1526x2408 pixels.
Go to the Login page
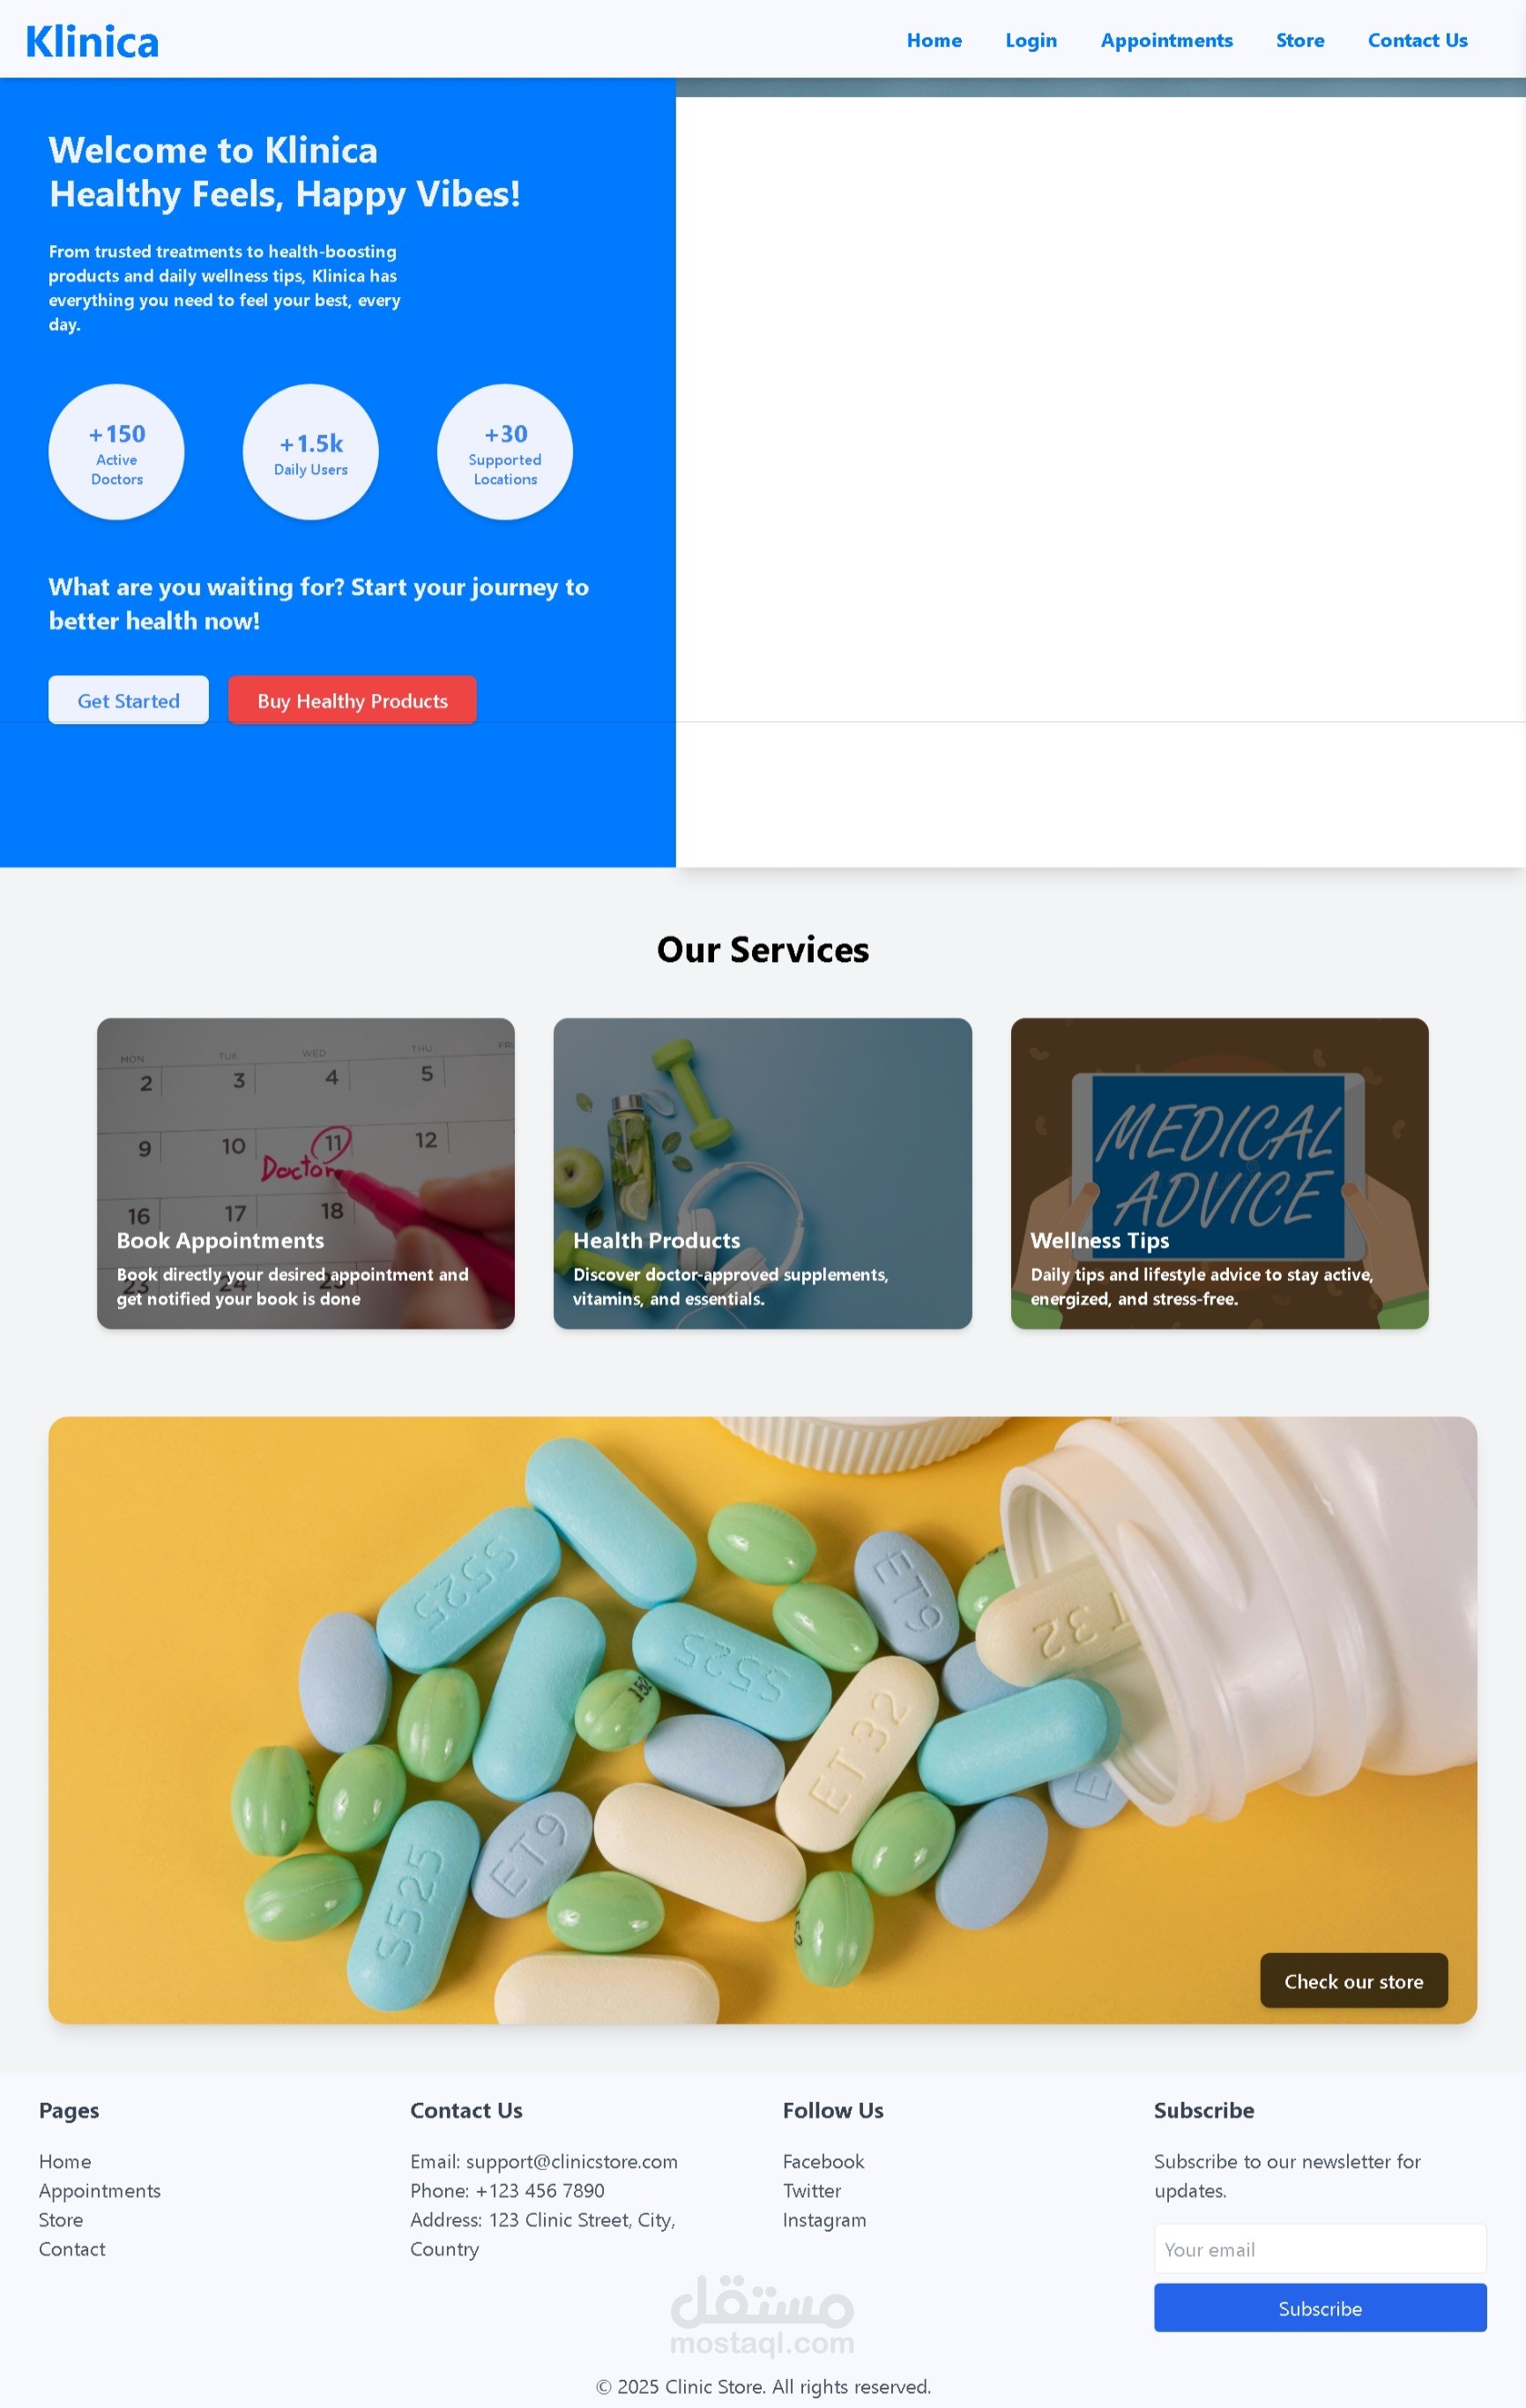1031,40
